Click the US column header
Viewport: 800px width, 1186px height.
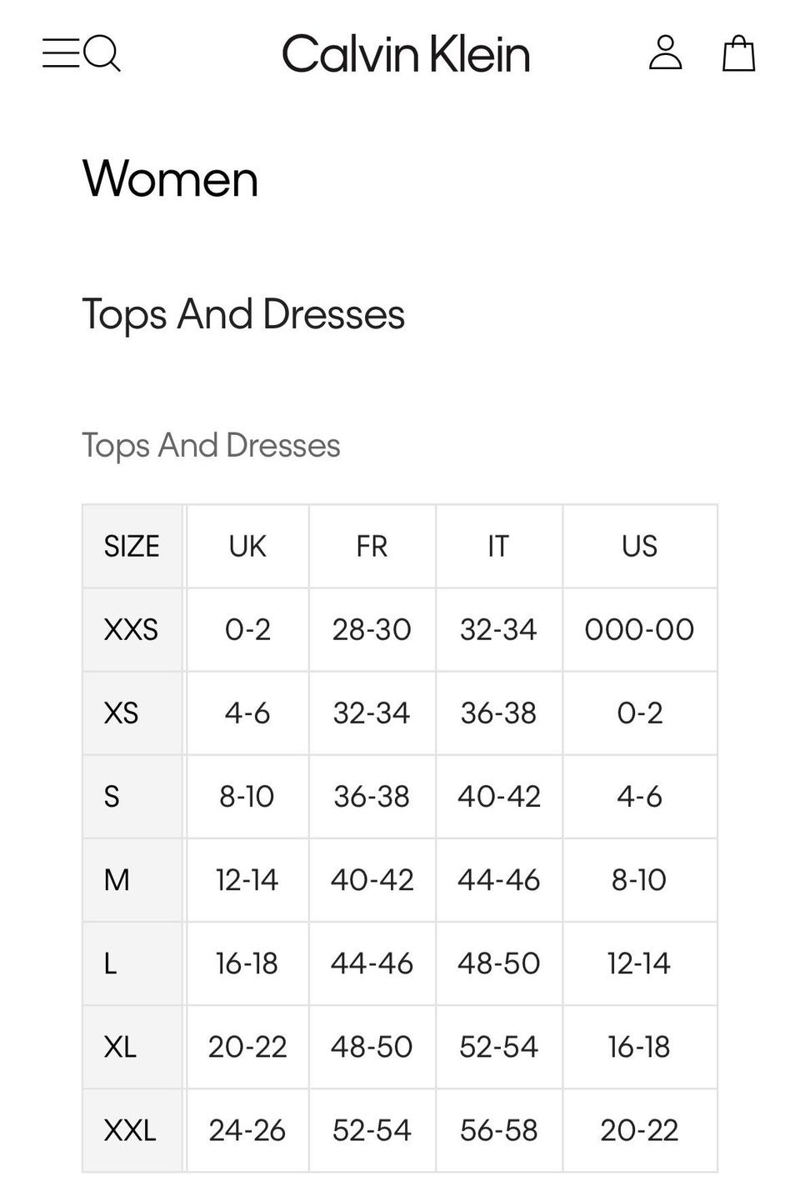[x=639, y=546]
